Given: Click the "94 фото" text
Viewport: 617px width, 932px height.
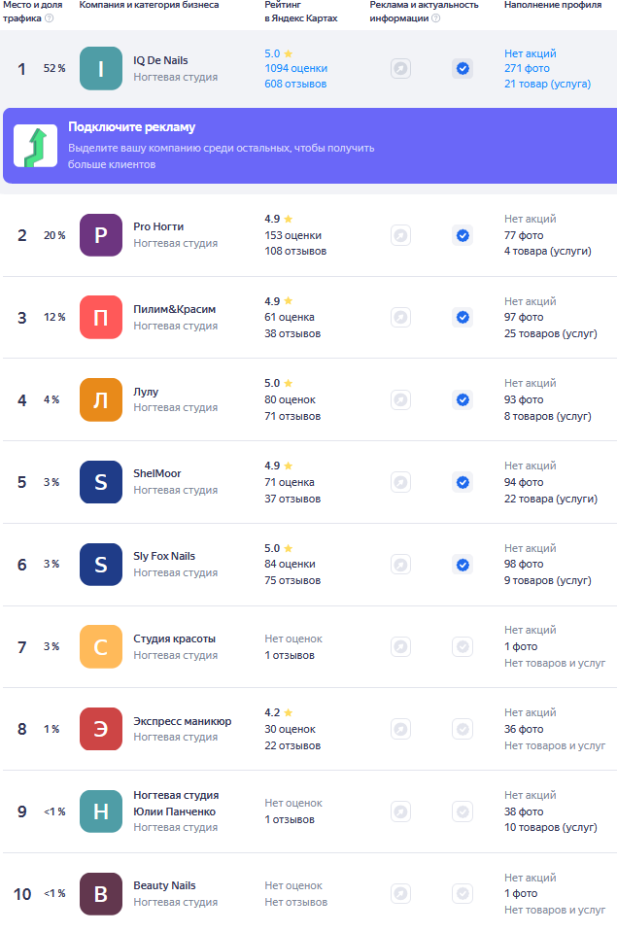Looking at the screenshot, I should (x=524, y=482).
